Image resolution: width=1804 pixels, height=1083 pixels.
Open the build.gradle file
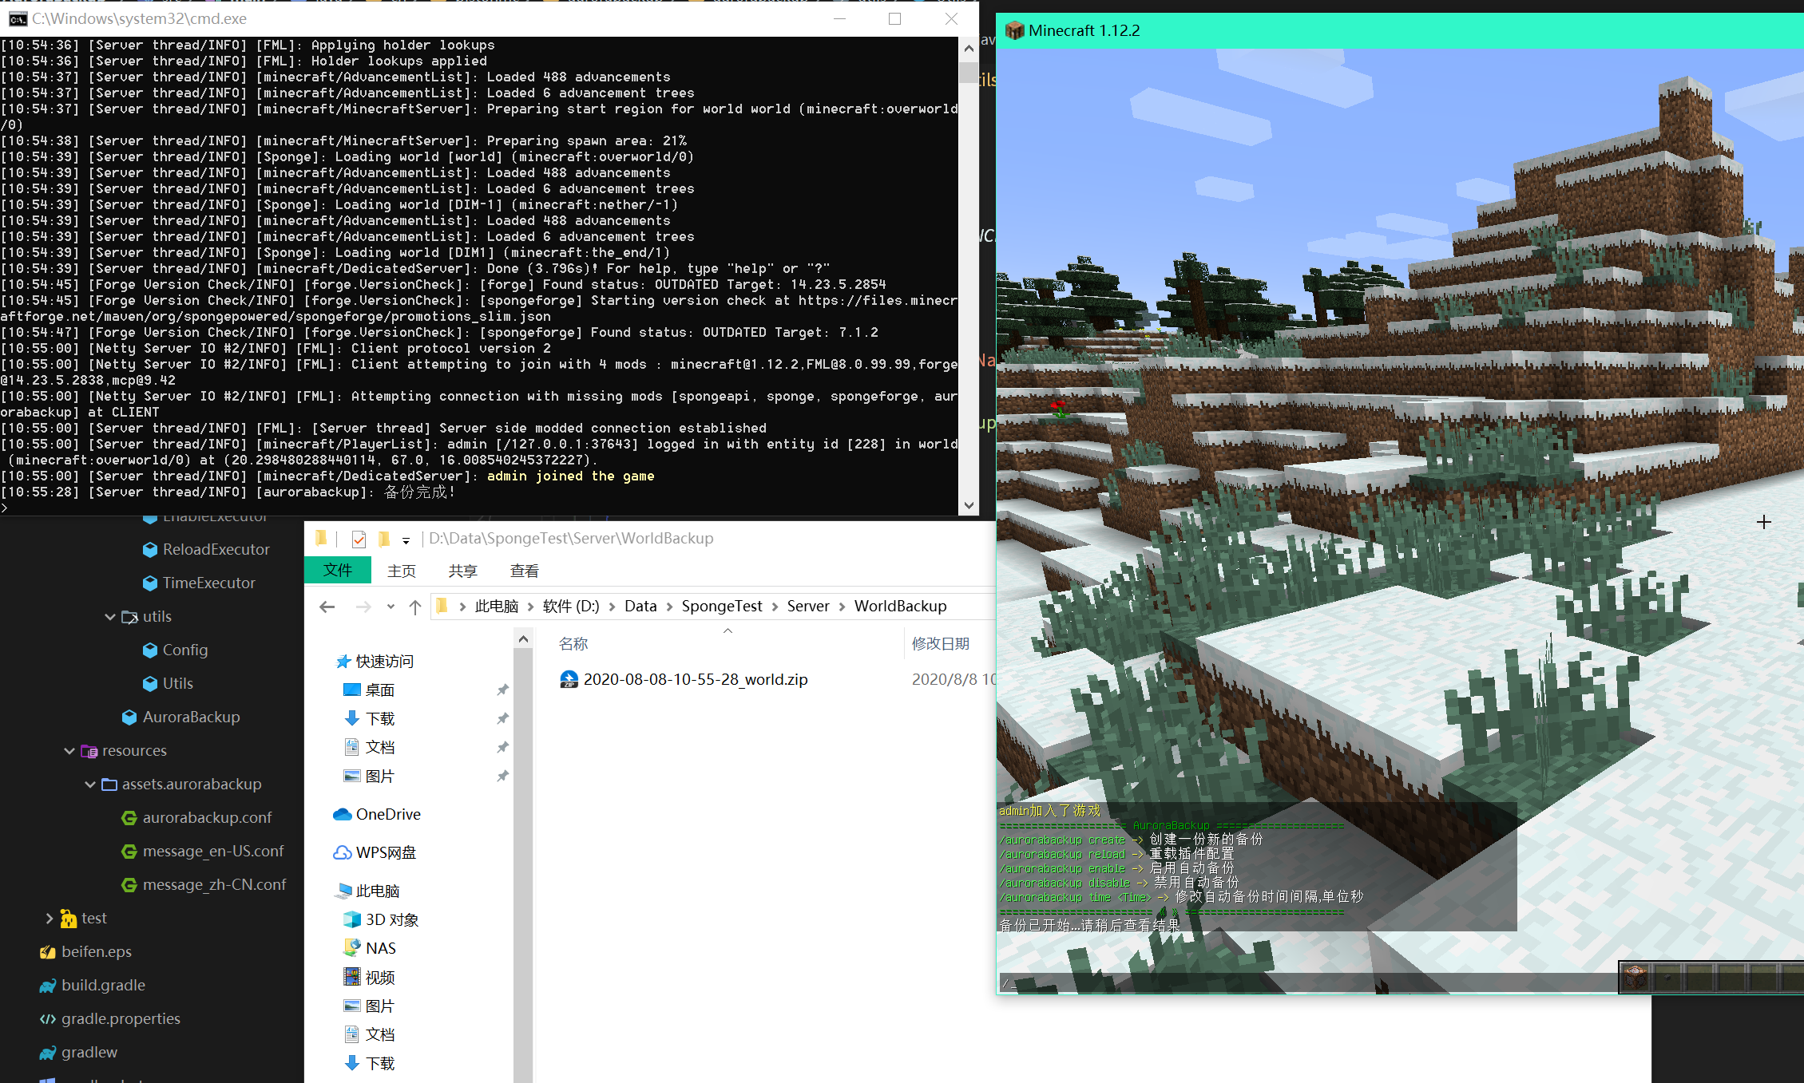(x=103, y=985)
